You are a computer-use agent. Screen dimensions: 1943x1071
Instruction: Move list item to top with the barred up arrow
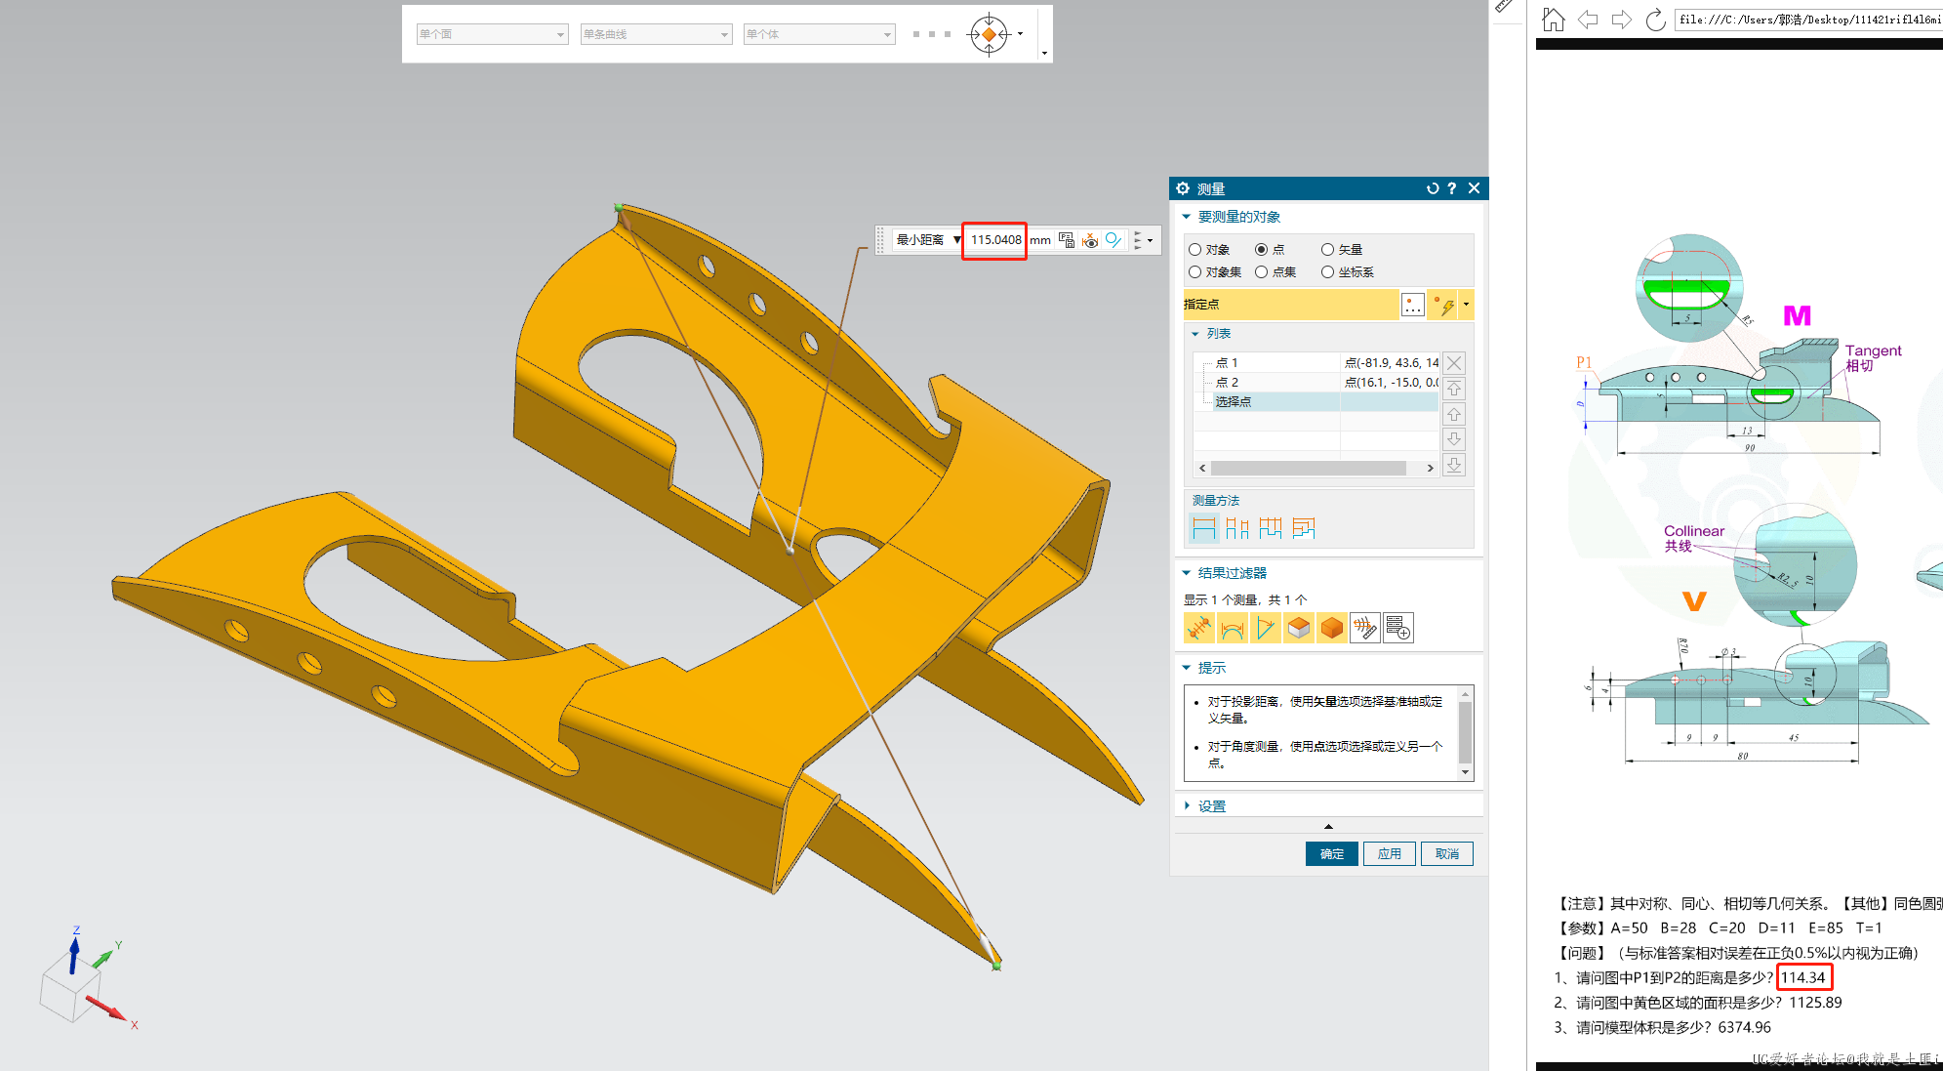1454,389
